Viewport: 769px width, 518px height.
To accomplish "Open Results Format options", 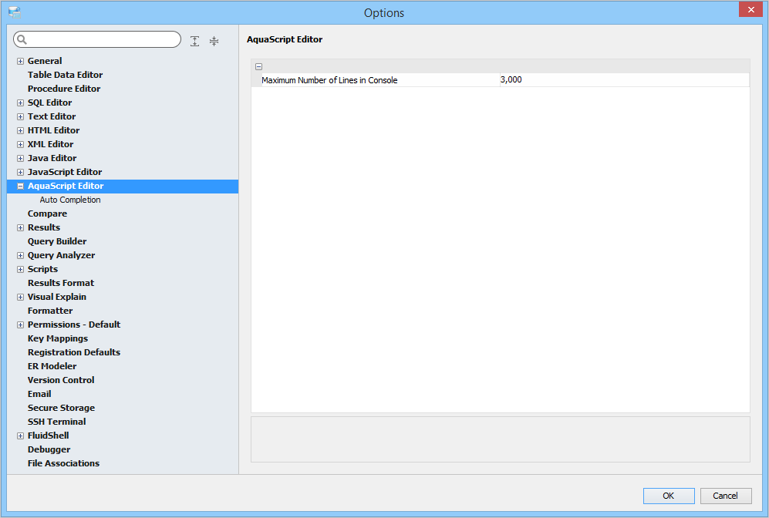I will (61, 283).
